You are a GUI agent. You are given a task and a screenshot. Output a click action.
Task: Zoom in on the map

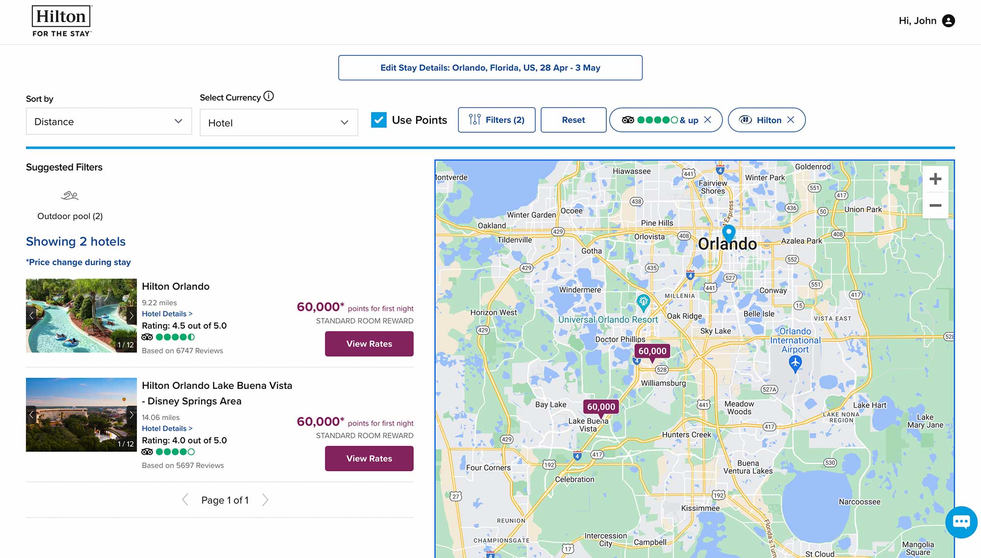[935, 179]
